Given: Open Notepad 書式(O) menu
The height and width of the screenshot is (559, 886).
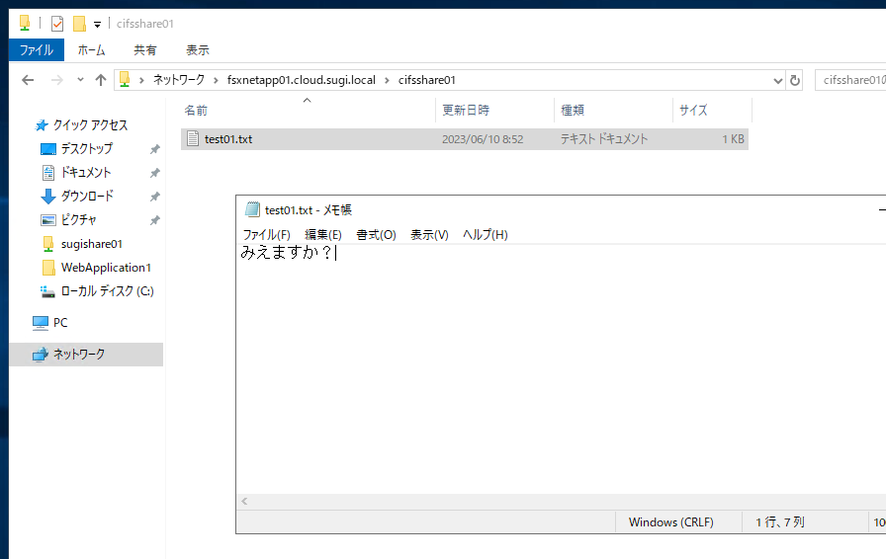Looking at the screenshot, I should (x=377, y=235).
